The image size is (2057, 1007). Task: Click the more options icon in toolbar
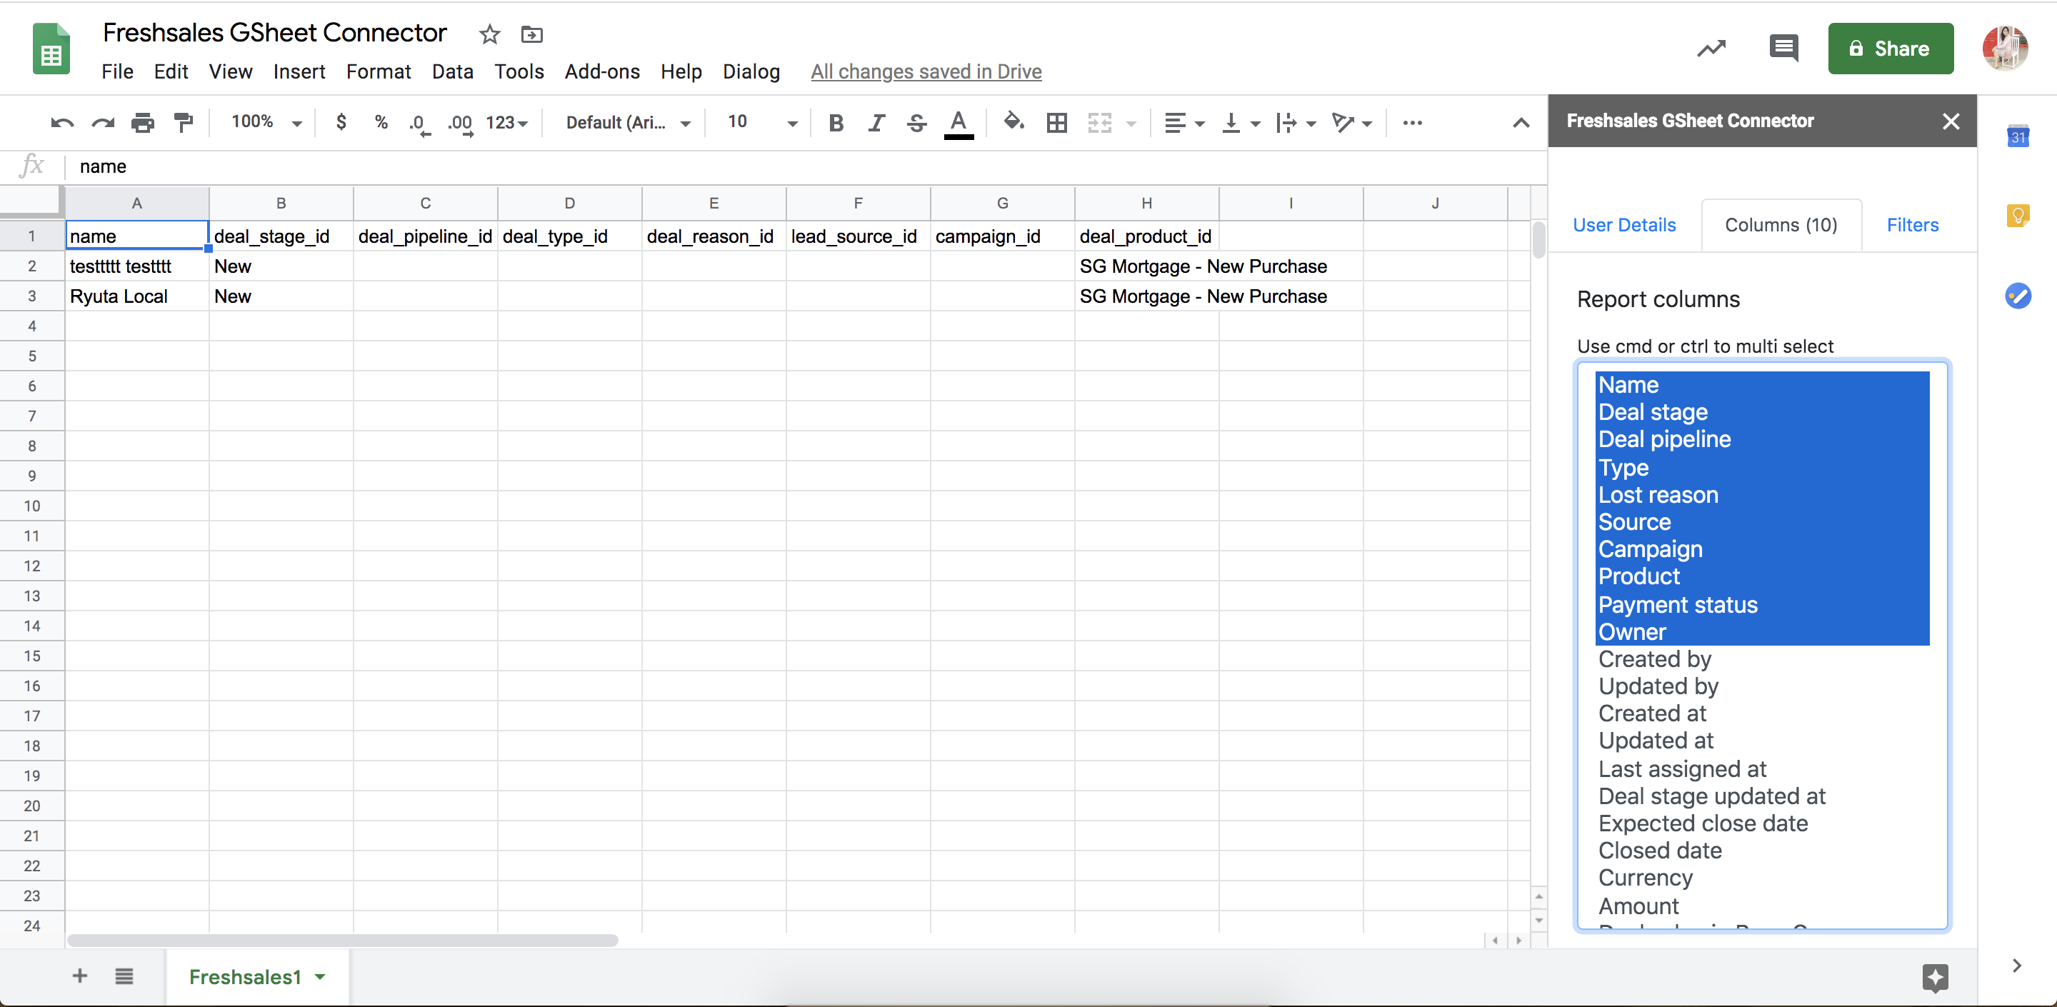pyautogui.click(x=1414, y=124)
